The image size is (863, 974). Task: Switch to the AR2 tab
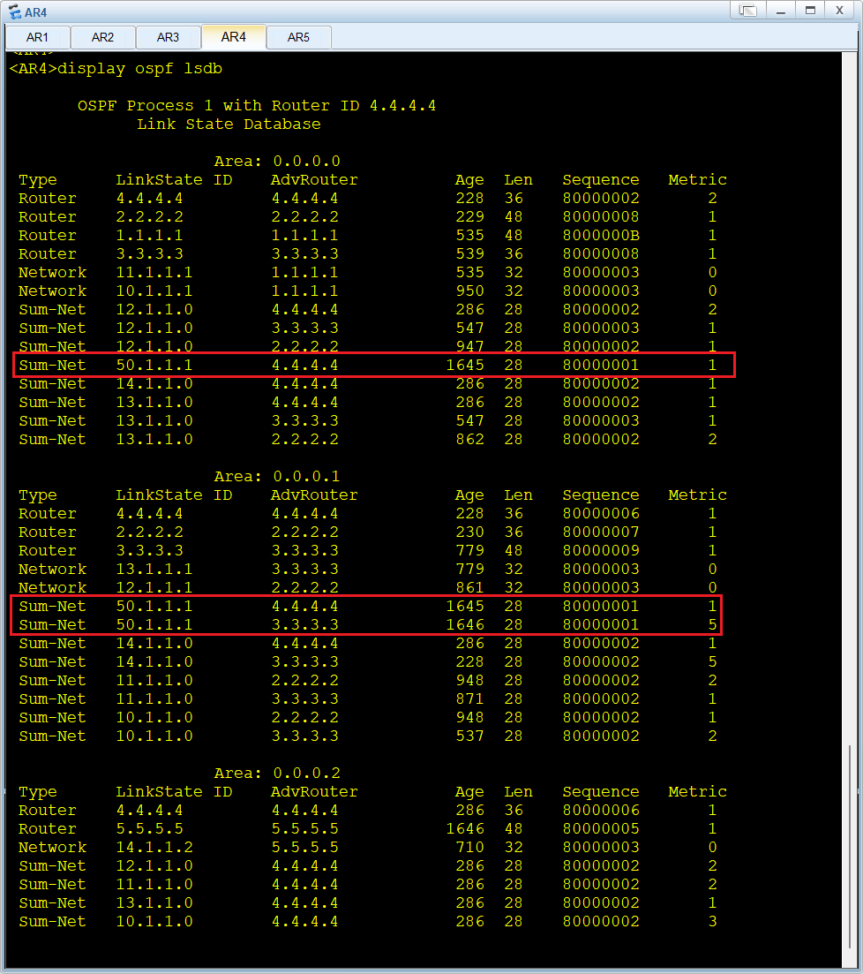pos(103,37)
